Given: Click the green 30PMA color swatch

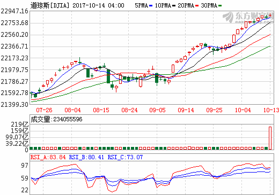Looking at the screenshot, I should coord(220,6).
